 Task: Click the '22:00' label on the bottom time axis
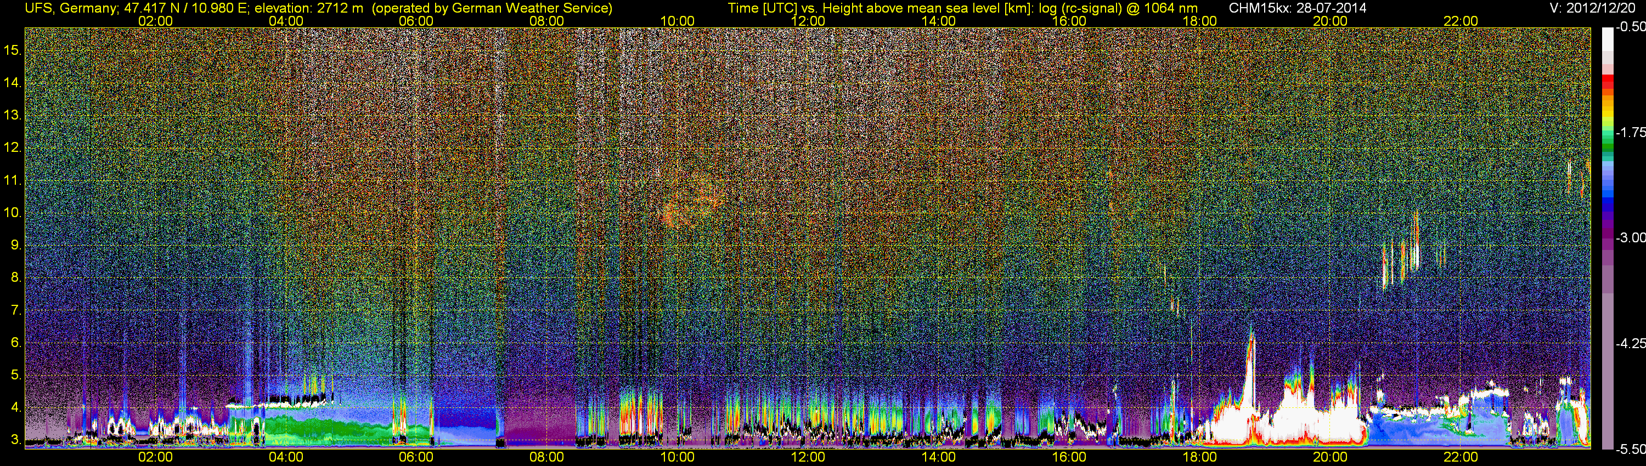1461,457
